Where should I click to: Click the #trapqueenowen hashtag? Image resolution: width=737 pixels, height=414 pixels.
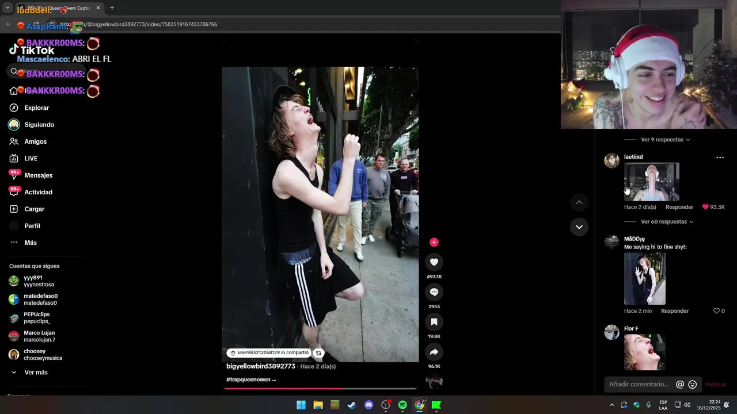[248, 379]
